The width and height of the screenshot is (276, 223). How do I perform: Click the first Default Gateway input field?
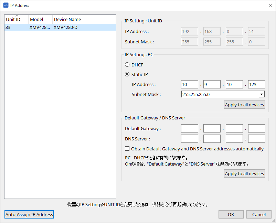point(189,128)
